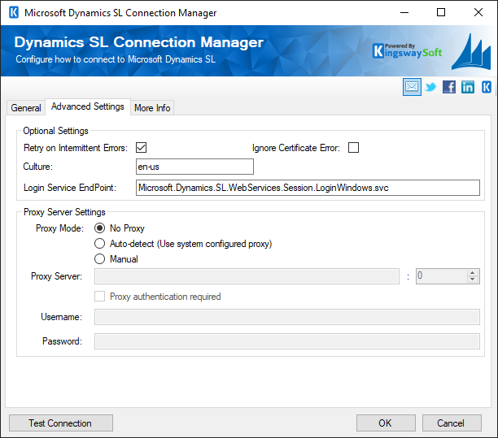The image size is (498, 438).
Task: Open the Facebook icon link
Action: tap(449, 87)
